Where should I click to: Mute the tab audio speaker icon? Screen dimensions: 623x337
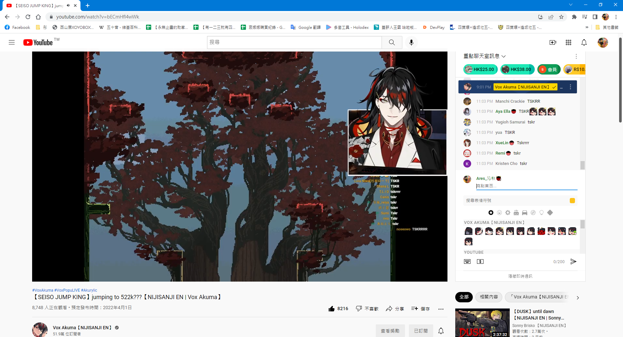click(68, 6)
